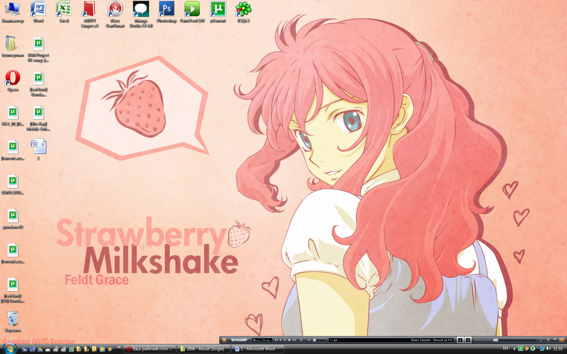Open the orange media player quick launch icon
Viewport: 567px width, 354px height.
tap(102, 349)
